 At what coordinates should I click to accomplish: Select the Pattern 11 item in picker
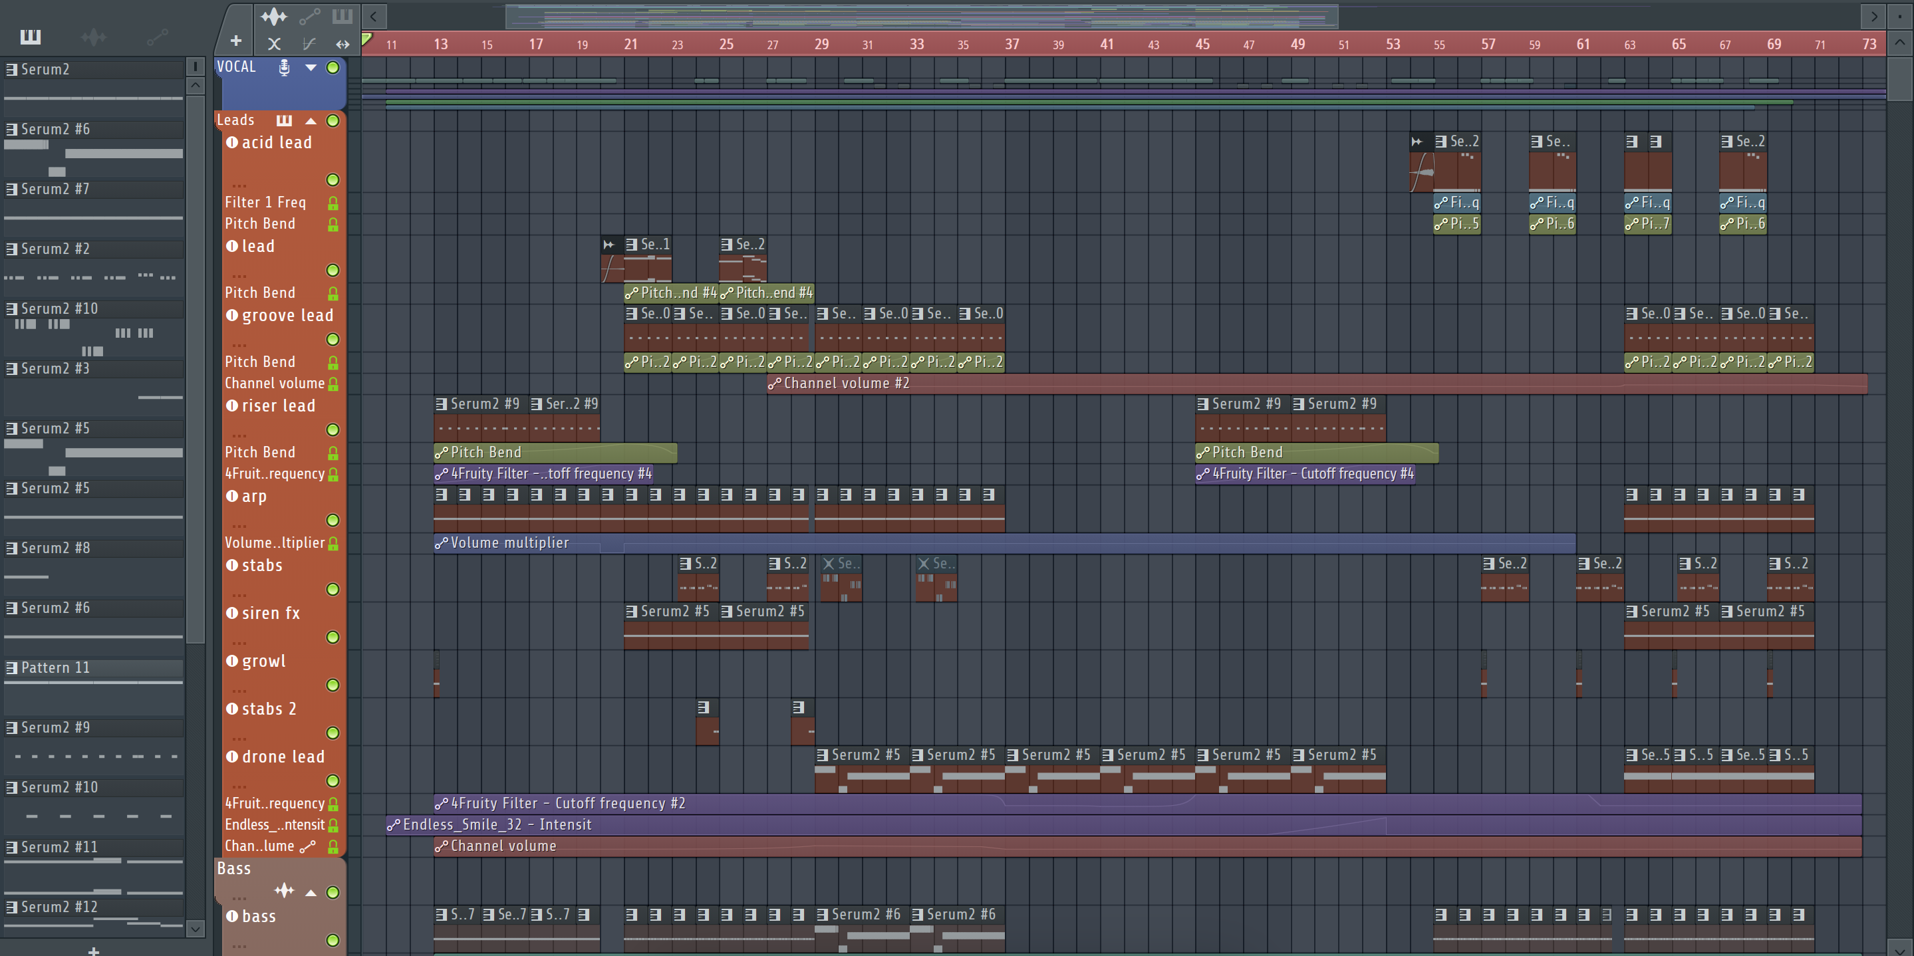pyautogui.click(x=56, y=667)
